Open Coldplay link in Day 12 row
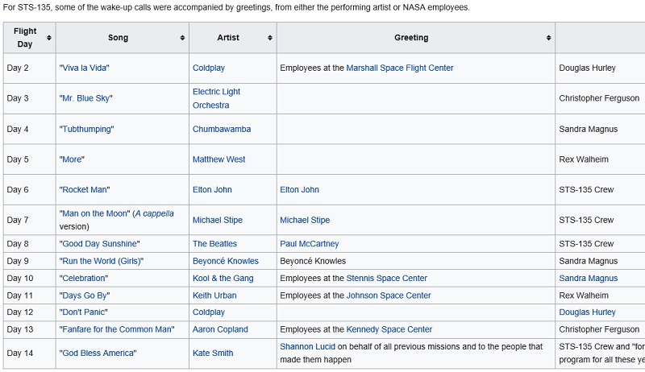 [209, 312]
